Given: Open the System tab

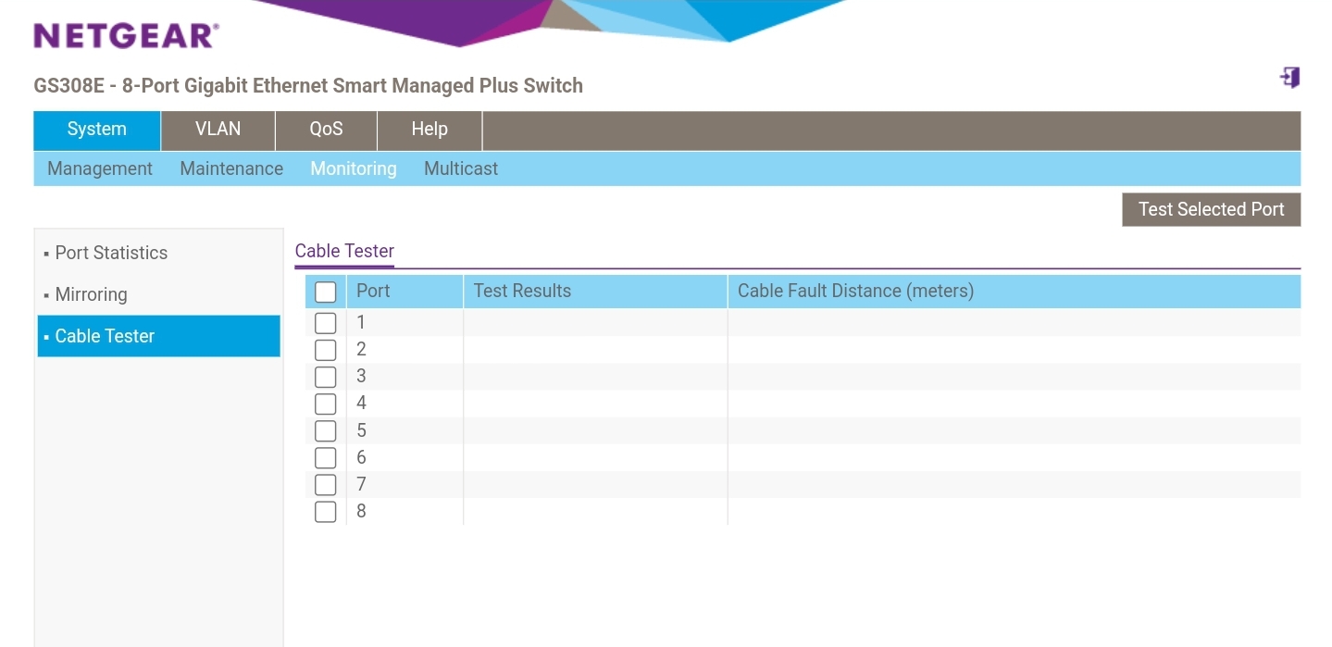Looking at the screenshot, I should (97, 130).
